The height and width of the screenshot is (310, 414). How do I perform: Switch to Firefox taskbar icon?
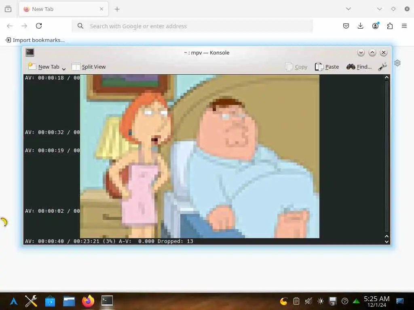point(88,301)
